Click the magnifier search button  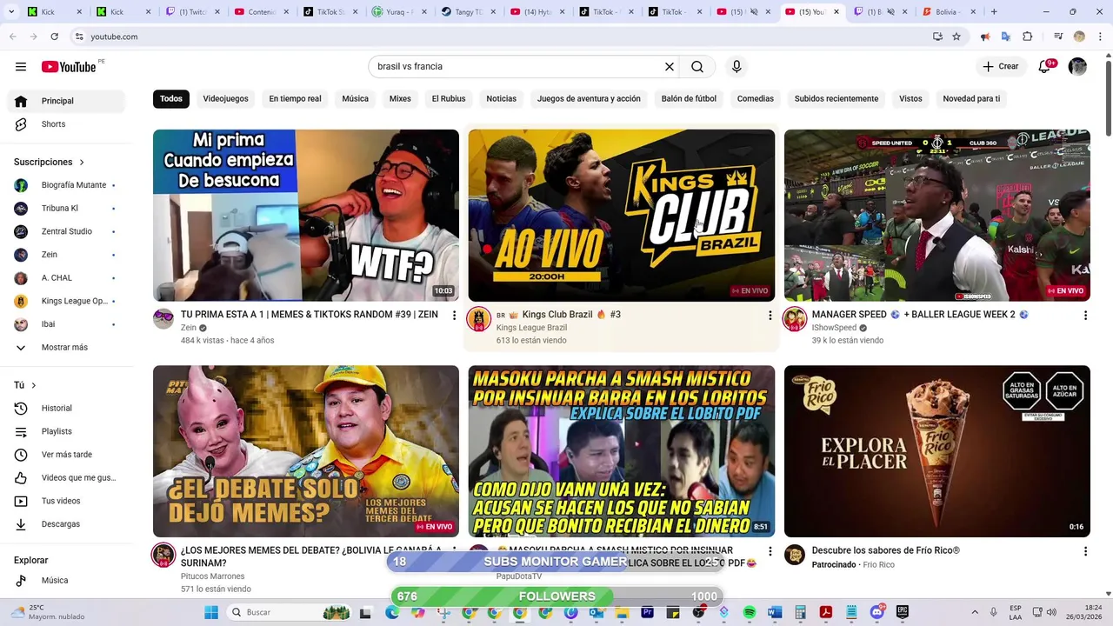click(697, 67)
